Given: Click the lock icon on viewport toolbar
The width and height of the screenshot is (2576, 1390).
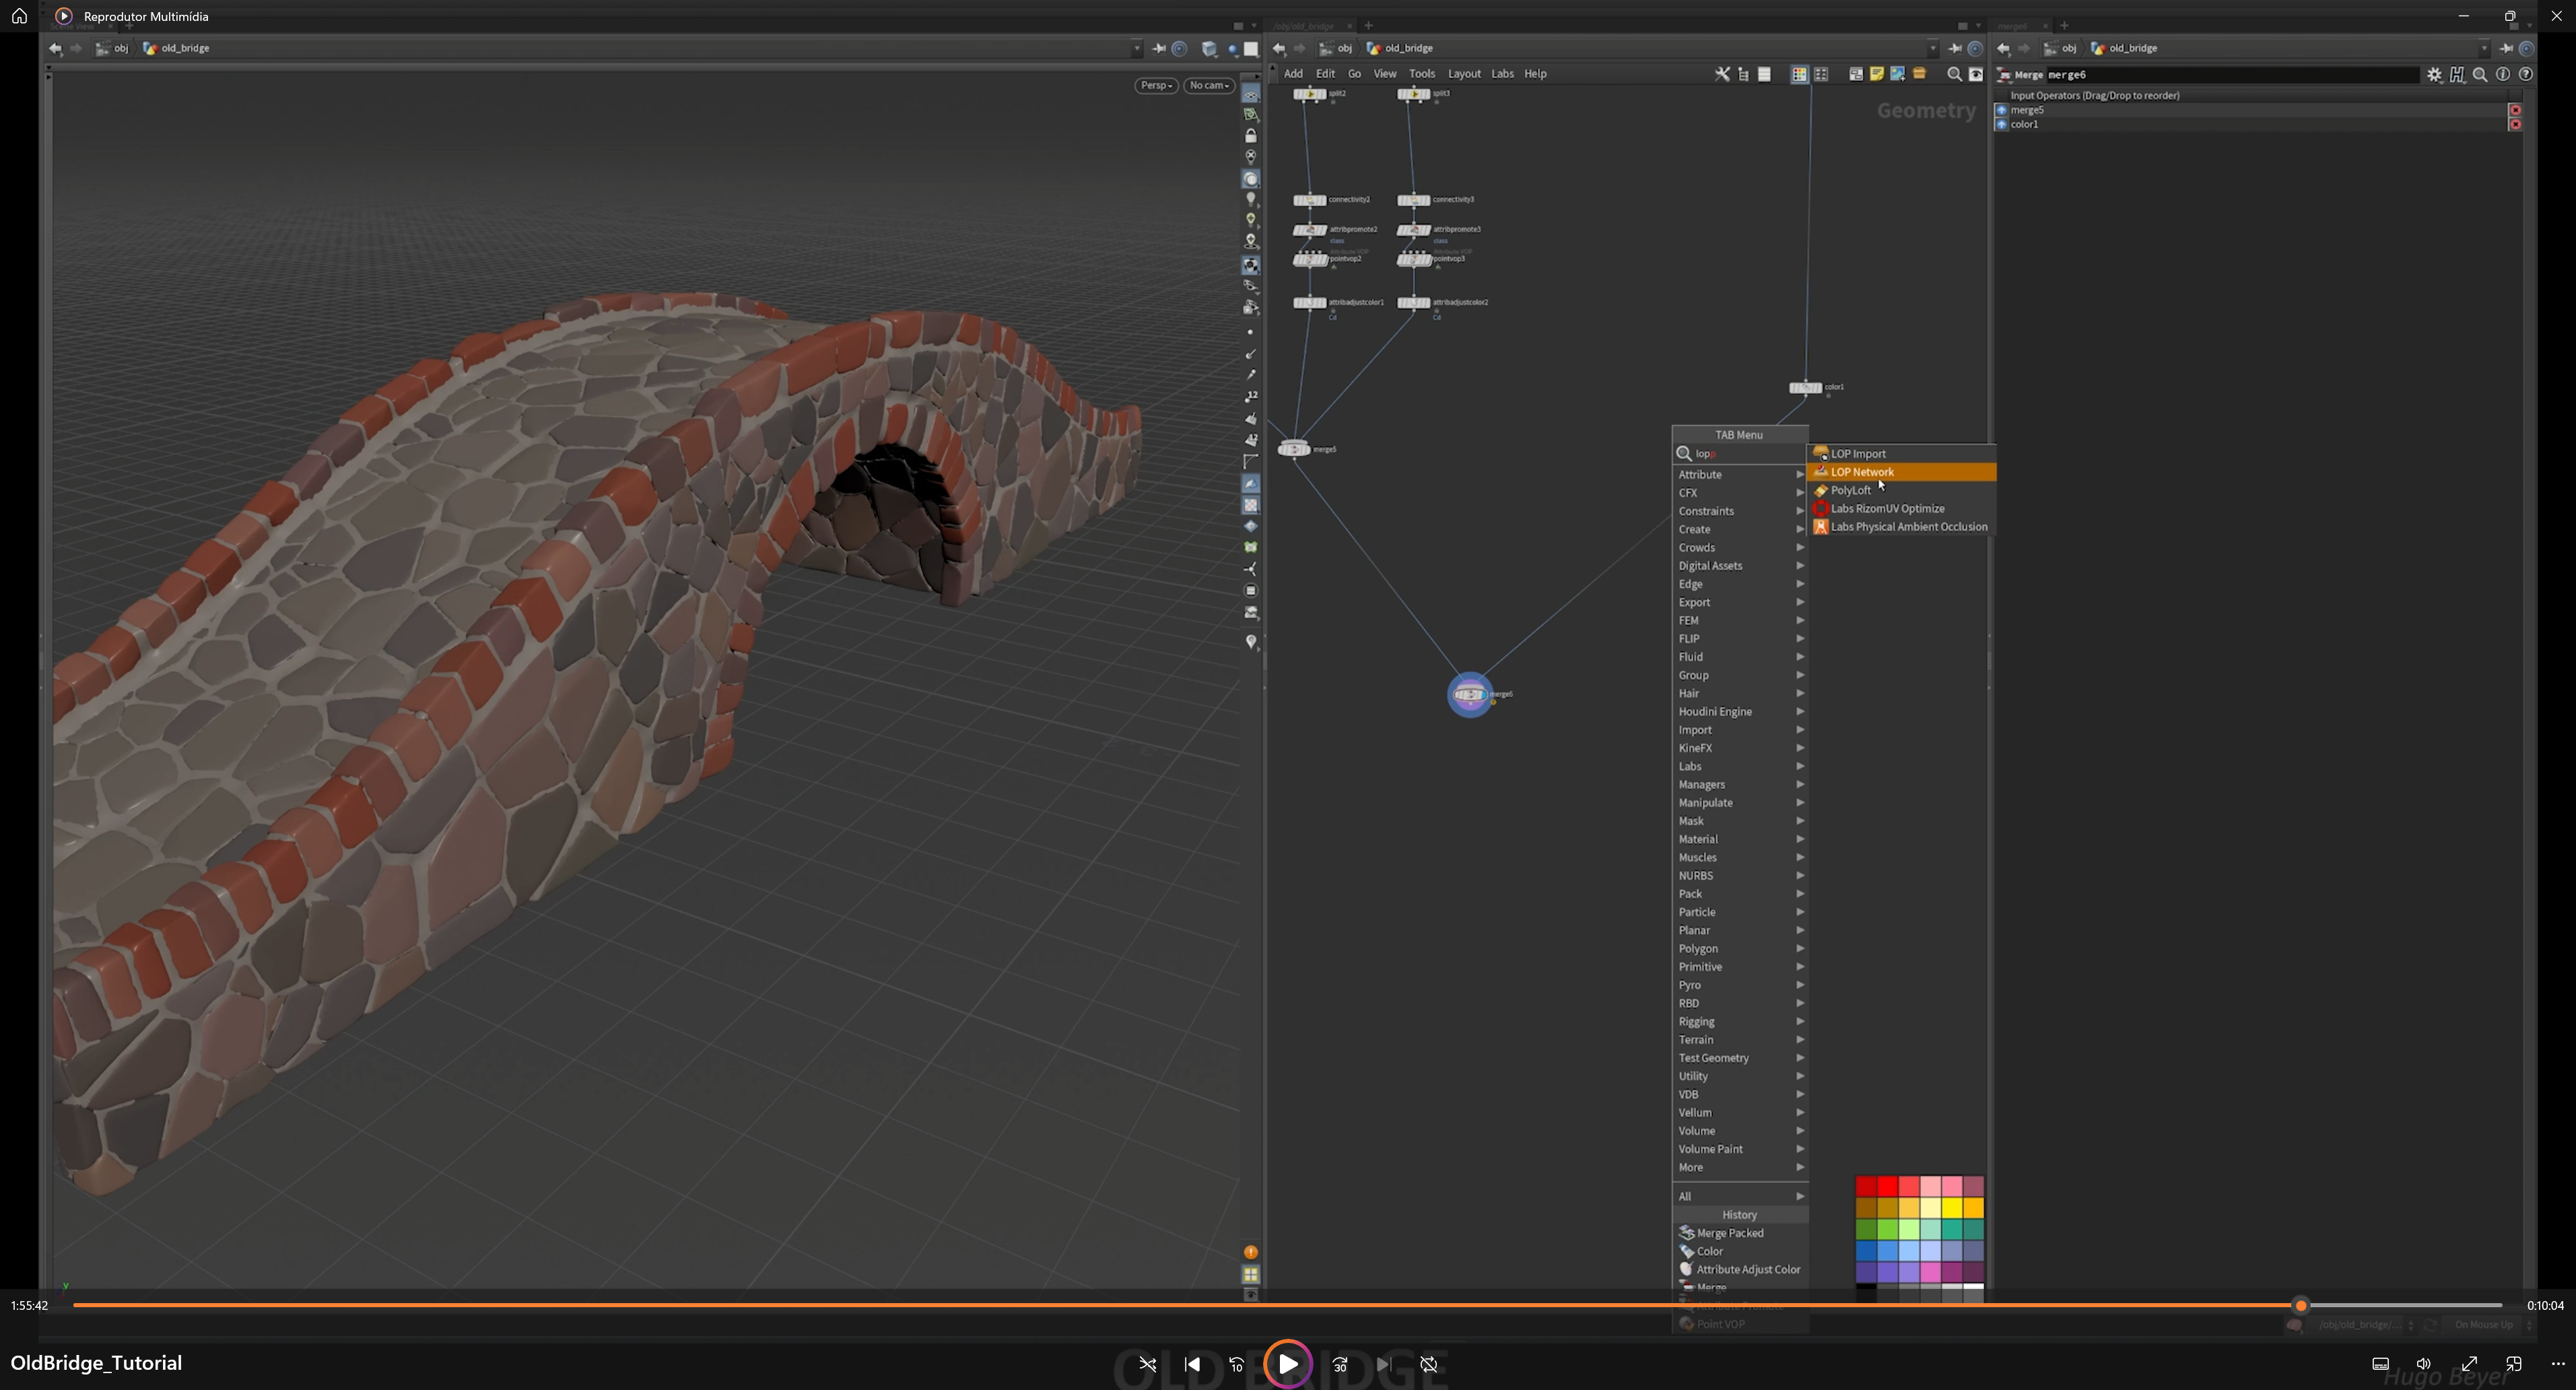Looking at the screenshot, I should tap(1251, 136).
